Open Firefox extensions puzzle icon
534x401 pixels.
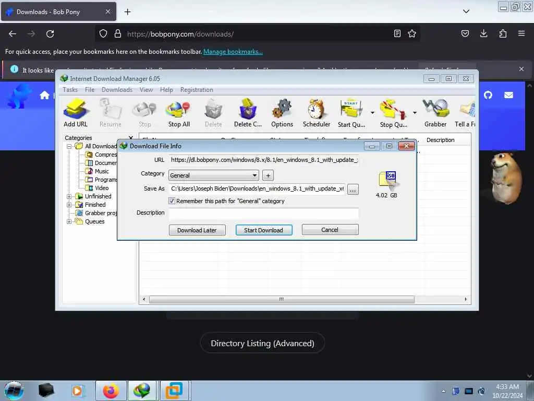pos(503,33)
